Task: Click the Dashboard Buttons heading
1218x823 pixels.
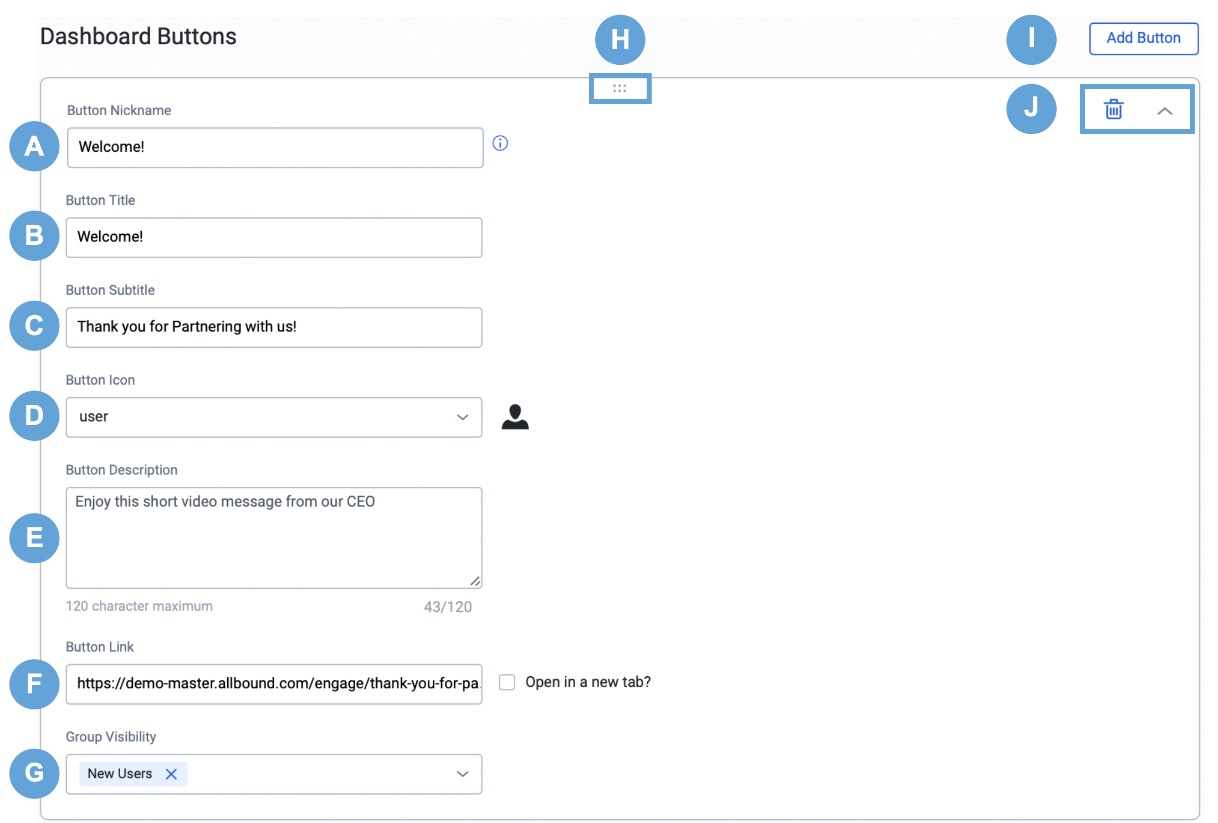Action: [x=138, y=37]
